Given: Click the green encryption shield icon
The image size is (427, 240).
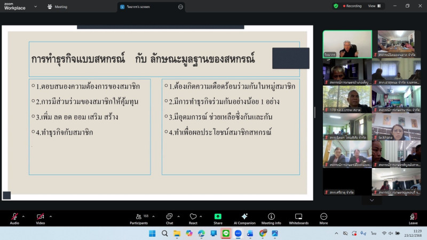Looking at the screenshot, I should [x=336, y=6].
